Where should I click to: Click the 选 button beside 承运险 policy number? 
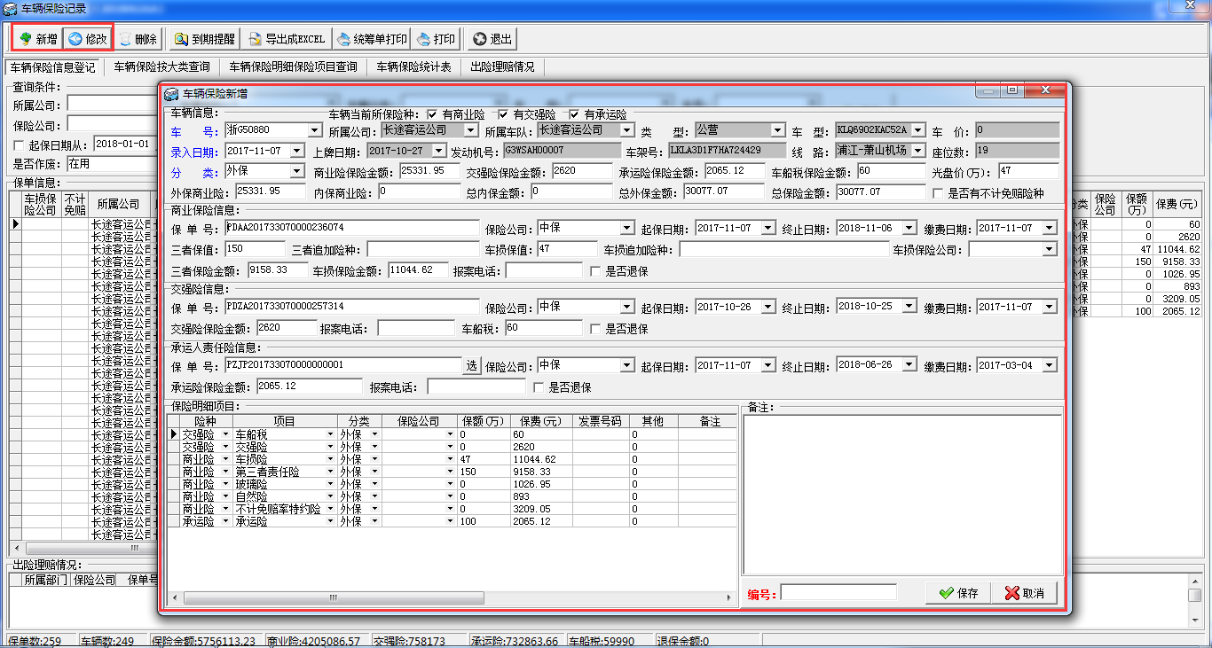click(471, 365)
